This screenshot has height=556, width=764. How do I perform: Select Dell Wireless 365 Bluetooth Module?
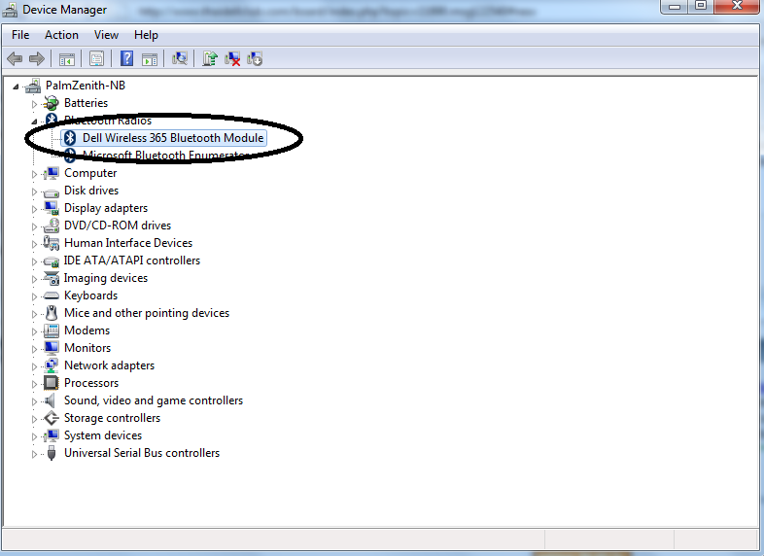click(173, 138)
